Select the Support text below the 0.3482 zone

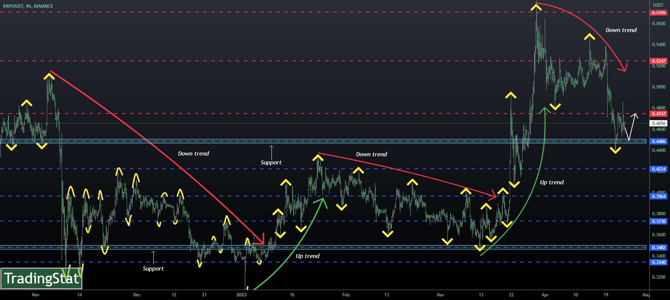pyautogui.click(x=153, y=269)
